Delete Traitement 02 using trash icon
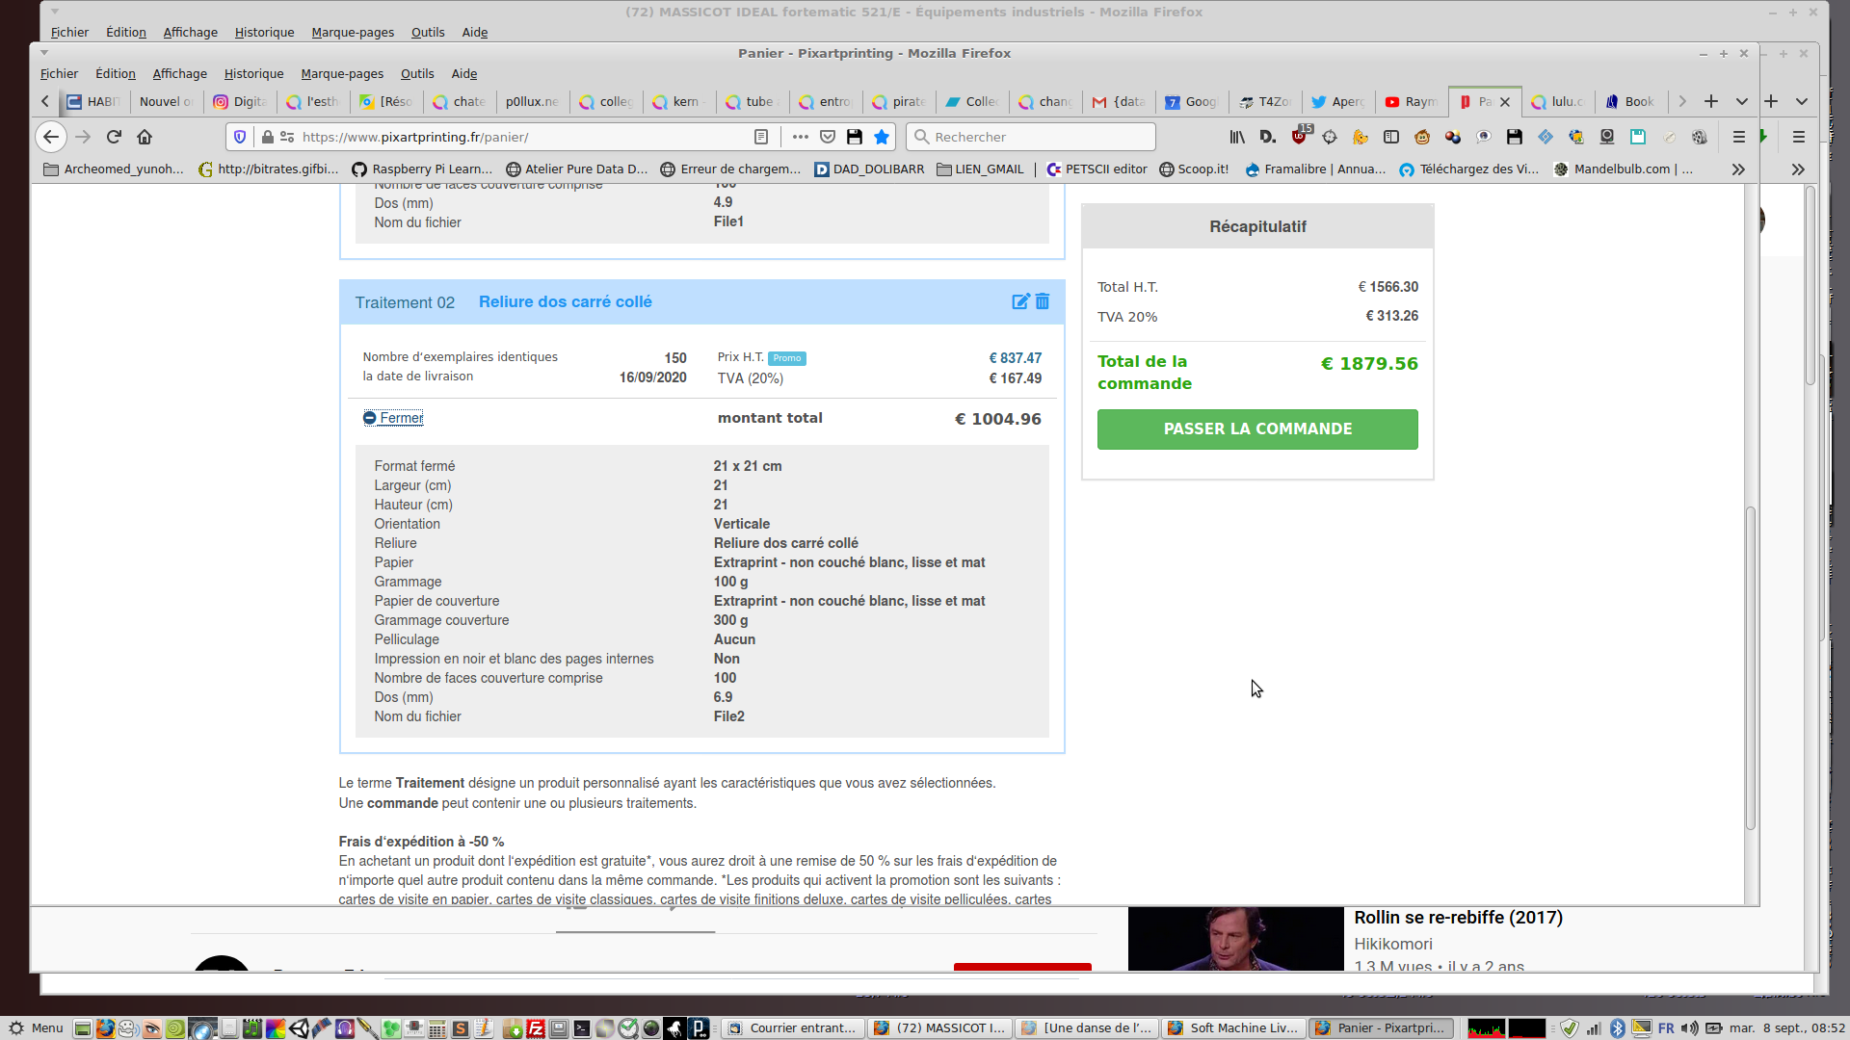 (x=1043, y=301)
